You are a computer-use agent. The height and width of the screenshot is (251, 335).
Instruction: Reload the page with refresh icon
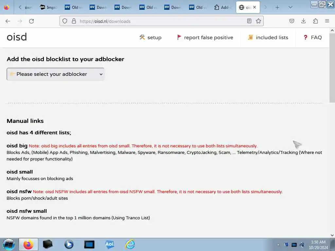(31, 21)
